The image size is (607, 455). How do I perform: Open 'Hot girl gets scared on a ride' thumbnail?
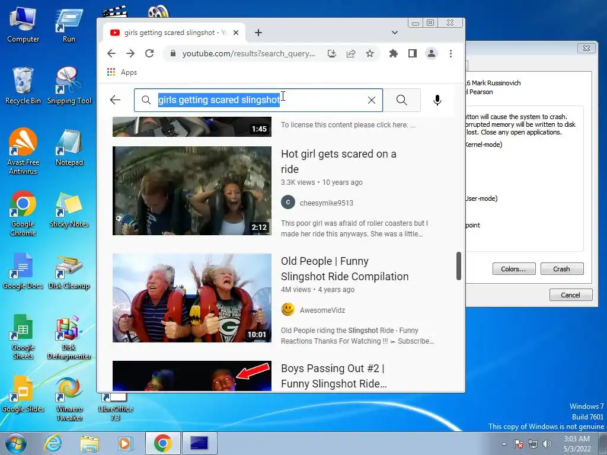(x=192, y=191)
